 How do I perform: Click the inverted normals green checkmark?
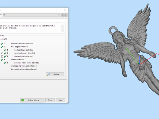click(x=2, y=44)
